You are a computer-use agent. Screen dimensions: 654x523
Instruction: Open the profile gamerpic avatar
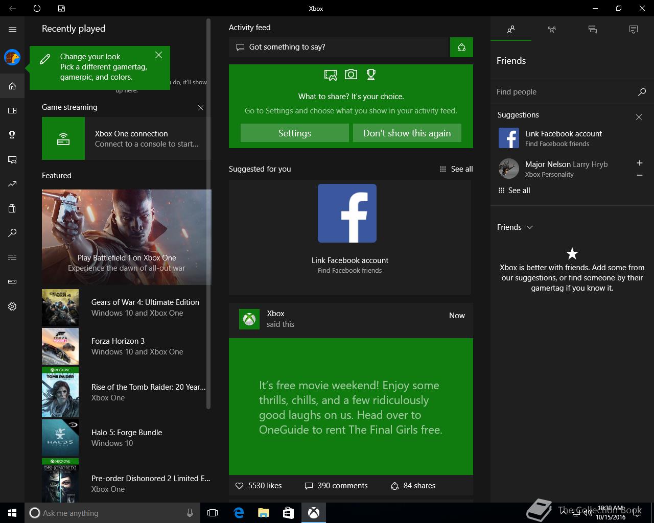click(x=12, y=57)
